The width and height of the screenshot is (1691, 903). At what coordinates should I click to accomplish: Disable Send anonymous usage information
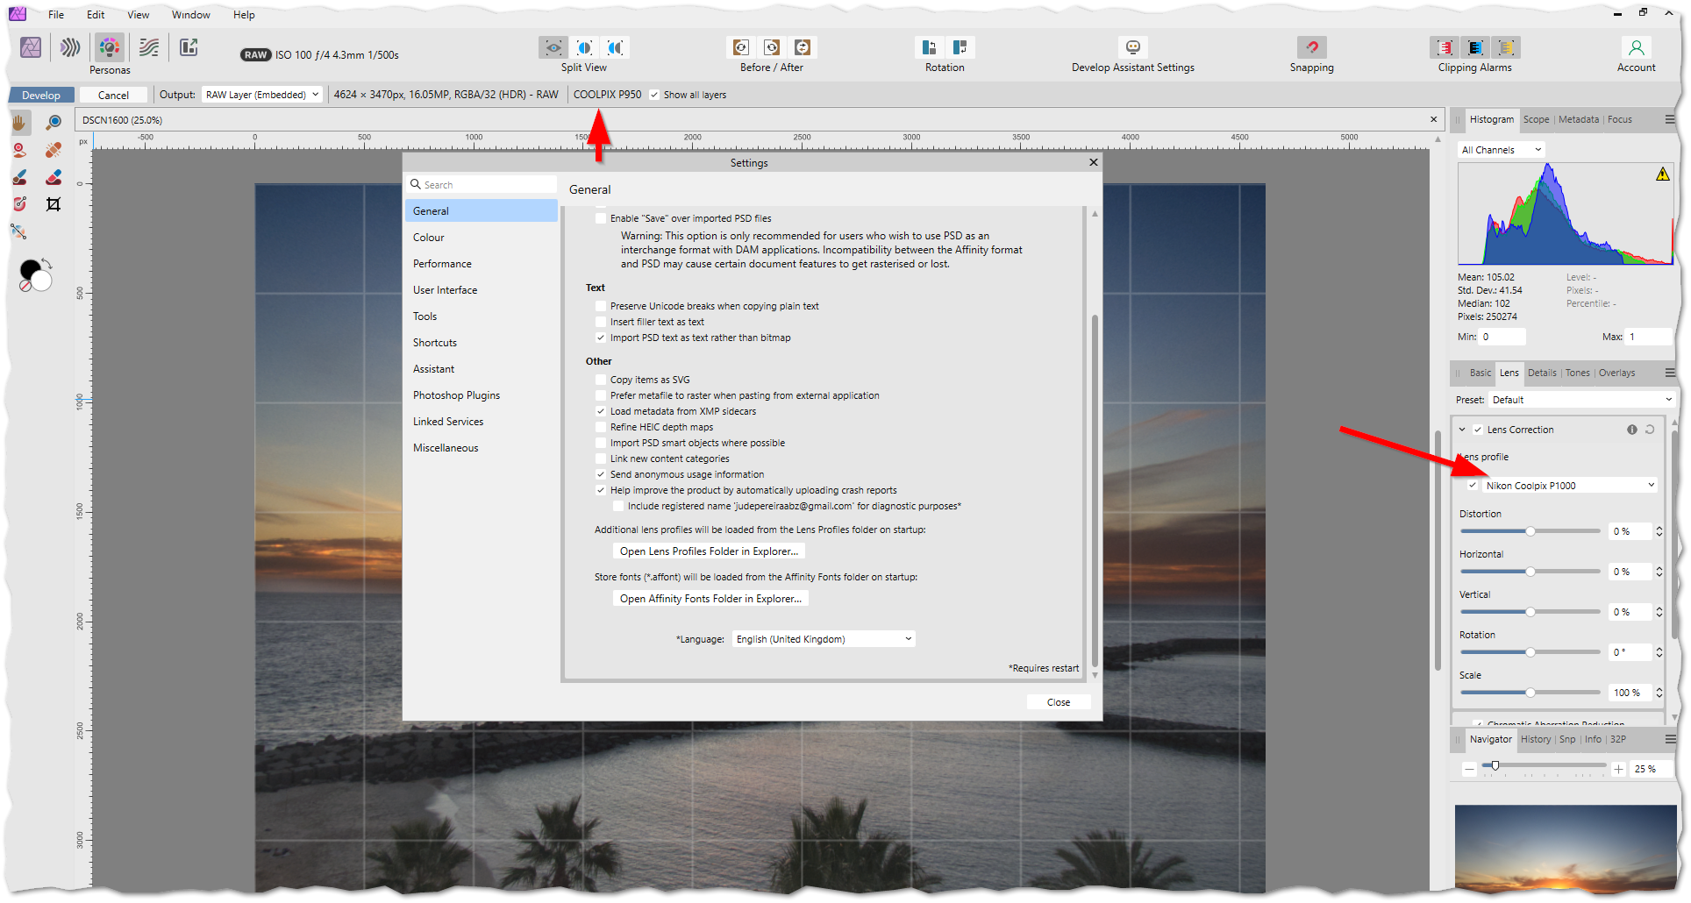(x=601, y=474)
